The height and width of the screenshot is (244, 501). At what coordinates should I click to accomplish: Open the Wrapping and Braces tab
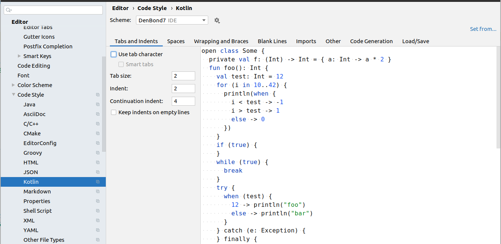pos(221,41)
